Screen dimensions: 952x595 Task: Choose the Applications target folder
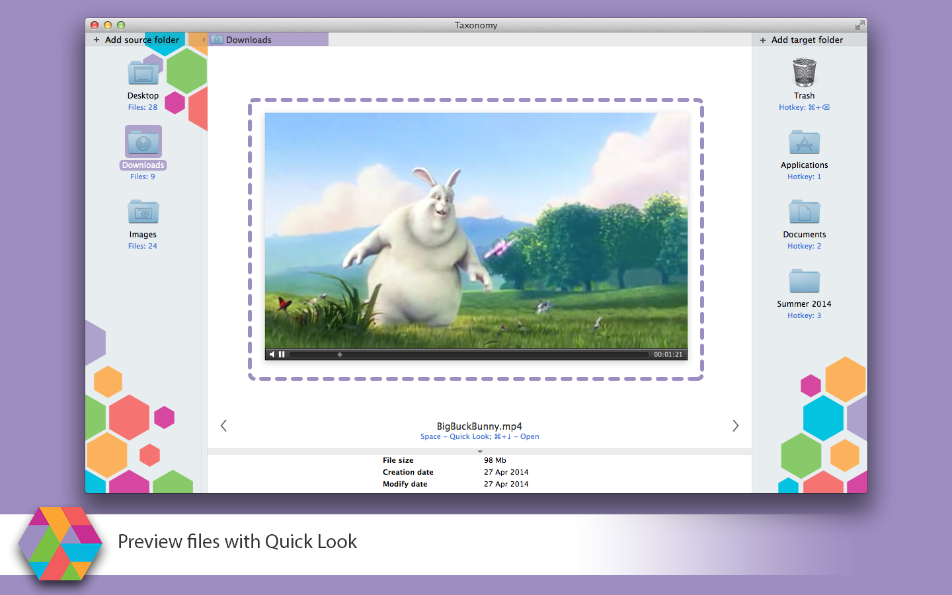click(x=804, y=143)
